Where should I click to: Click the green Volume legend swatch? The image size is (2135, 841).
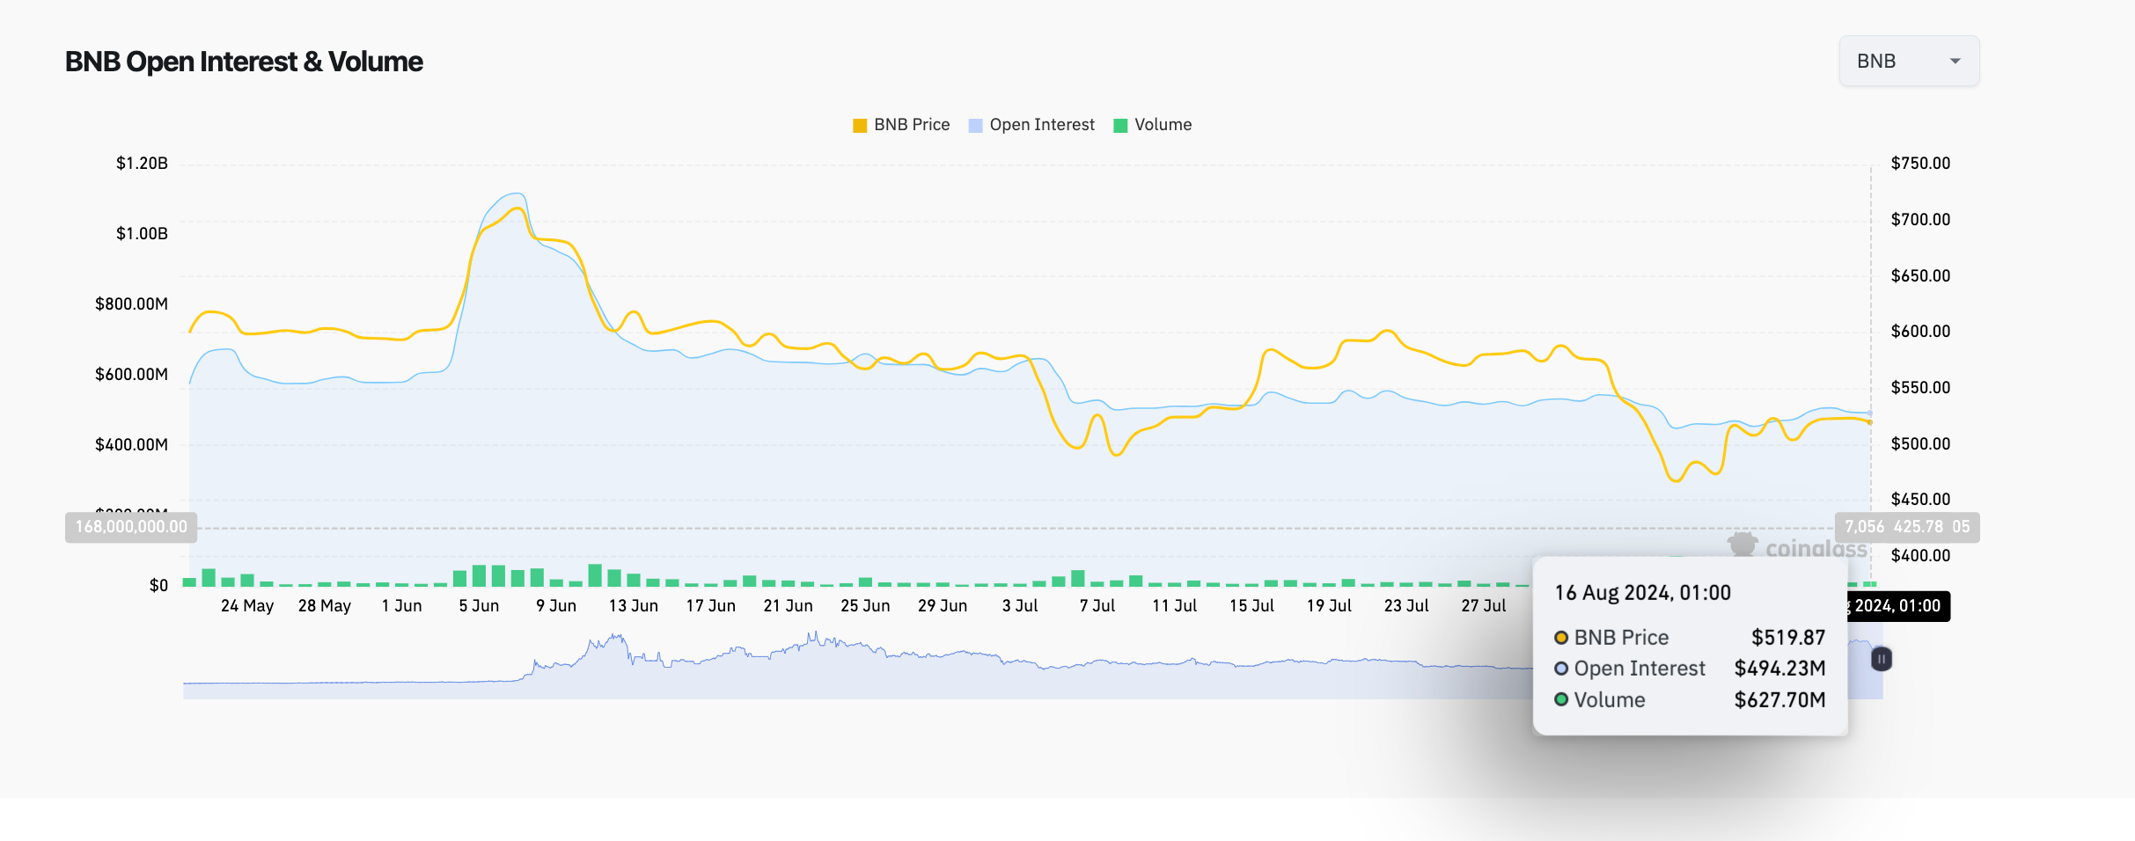[x=1120, y=126]
